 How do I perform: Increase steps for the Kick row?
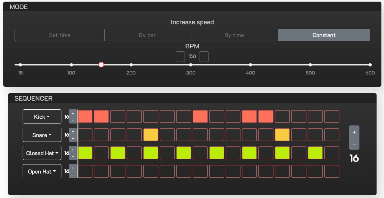point(73,113)
